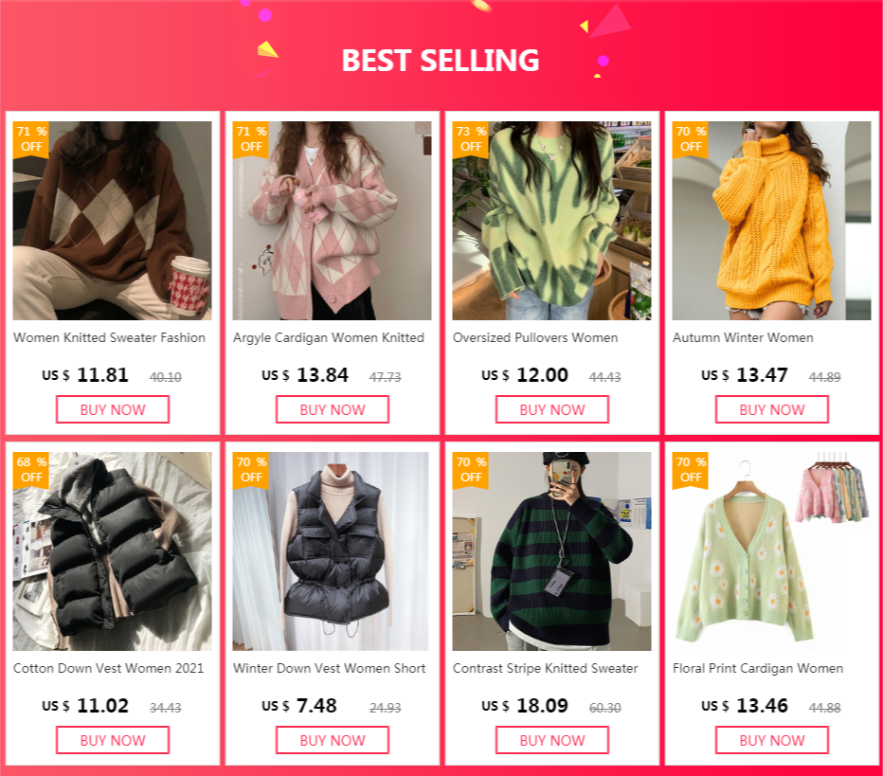Buy the Women Knitted Sweater Fashion item
883x776 pixels.
(x=113, y=409)
